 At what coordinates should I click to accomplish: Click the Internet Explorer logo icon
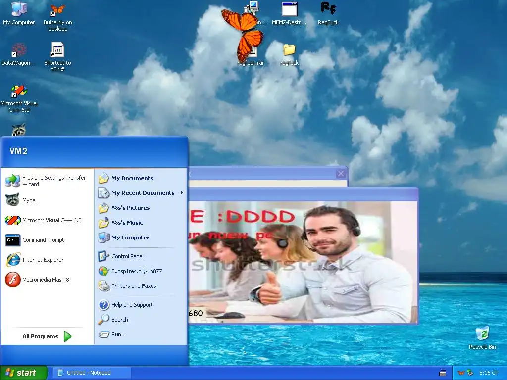[x=12, y=259]
